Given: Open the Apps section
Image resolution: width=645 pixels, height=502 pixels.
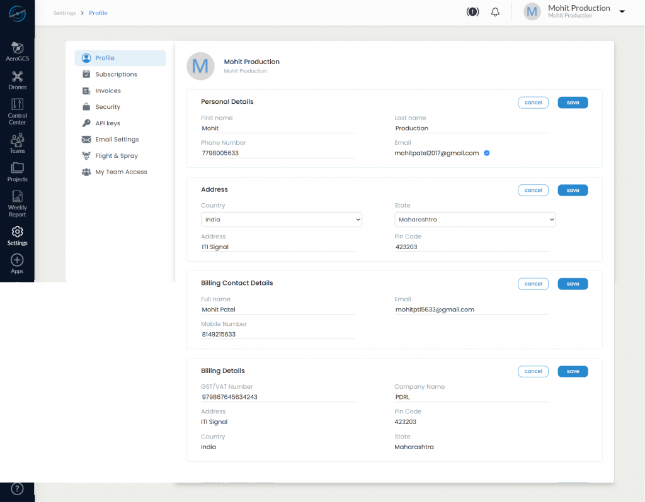Looking at the screenshot, I should pyautogui.click(x=17, y=264).
